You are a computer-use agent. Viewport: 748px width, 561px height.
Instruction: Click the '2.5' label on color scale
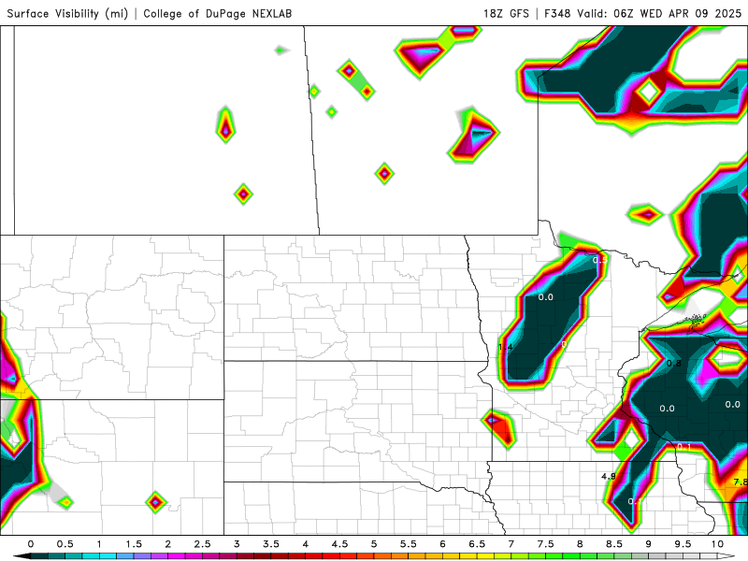click(202, 544)
